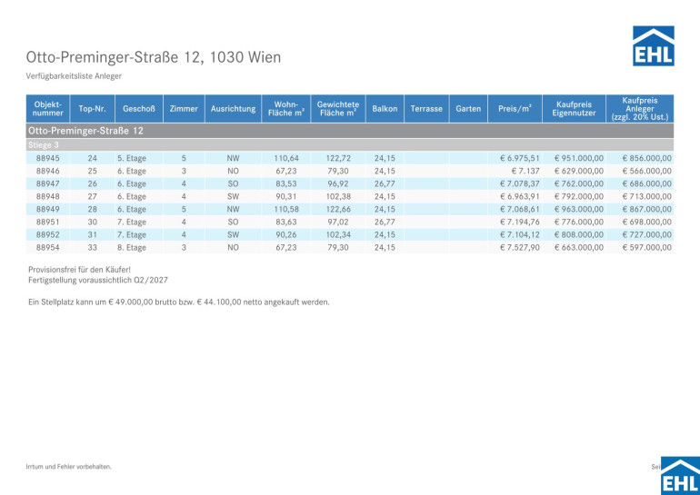Select the Ausrichtung column header
The image size is (700, 495).
pyautogui.click(x=233, y=108)
